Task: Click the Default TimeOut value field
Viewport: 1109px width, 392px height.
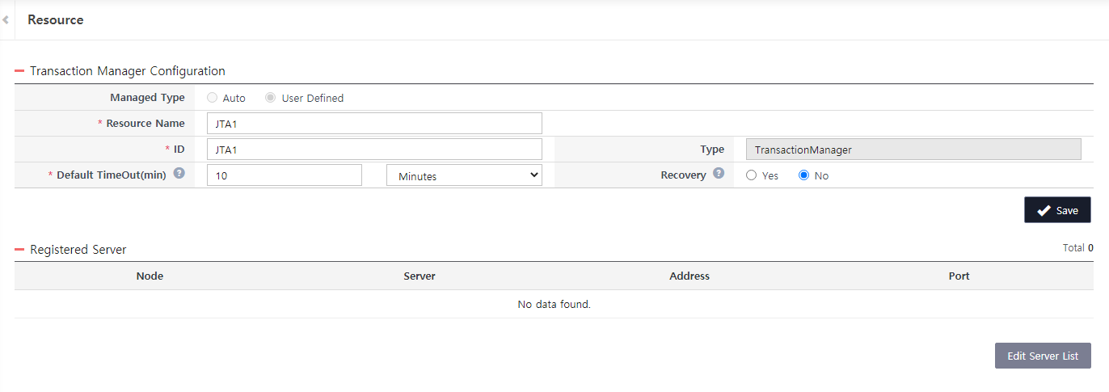Action: pyautogui.click(x=285, y=175)
